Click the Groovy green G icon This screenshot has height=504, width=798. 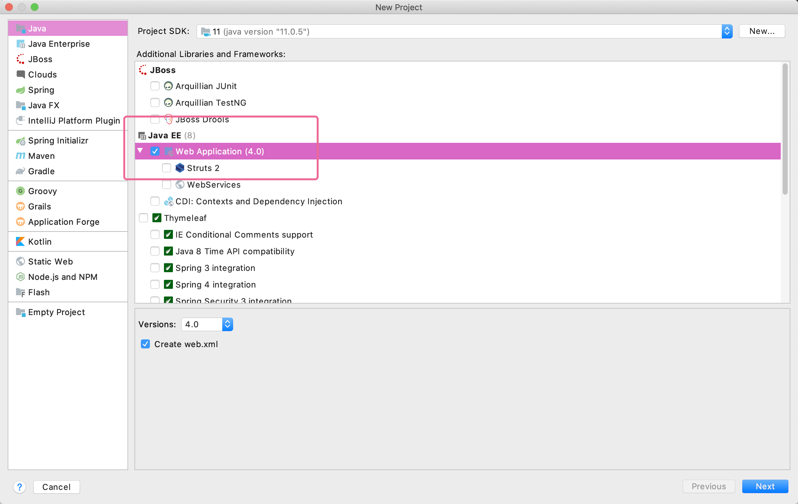click(x=20, y=191)
